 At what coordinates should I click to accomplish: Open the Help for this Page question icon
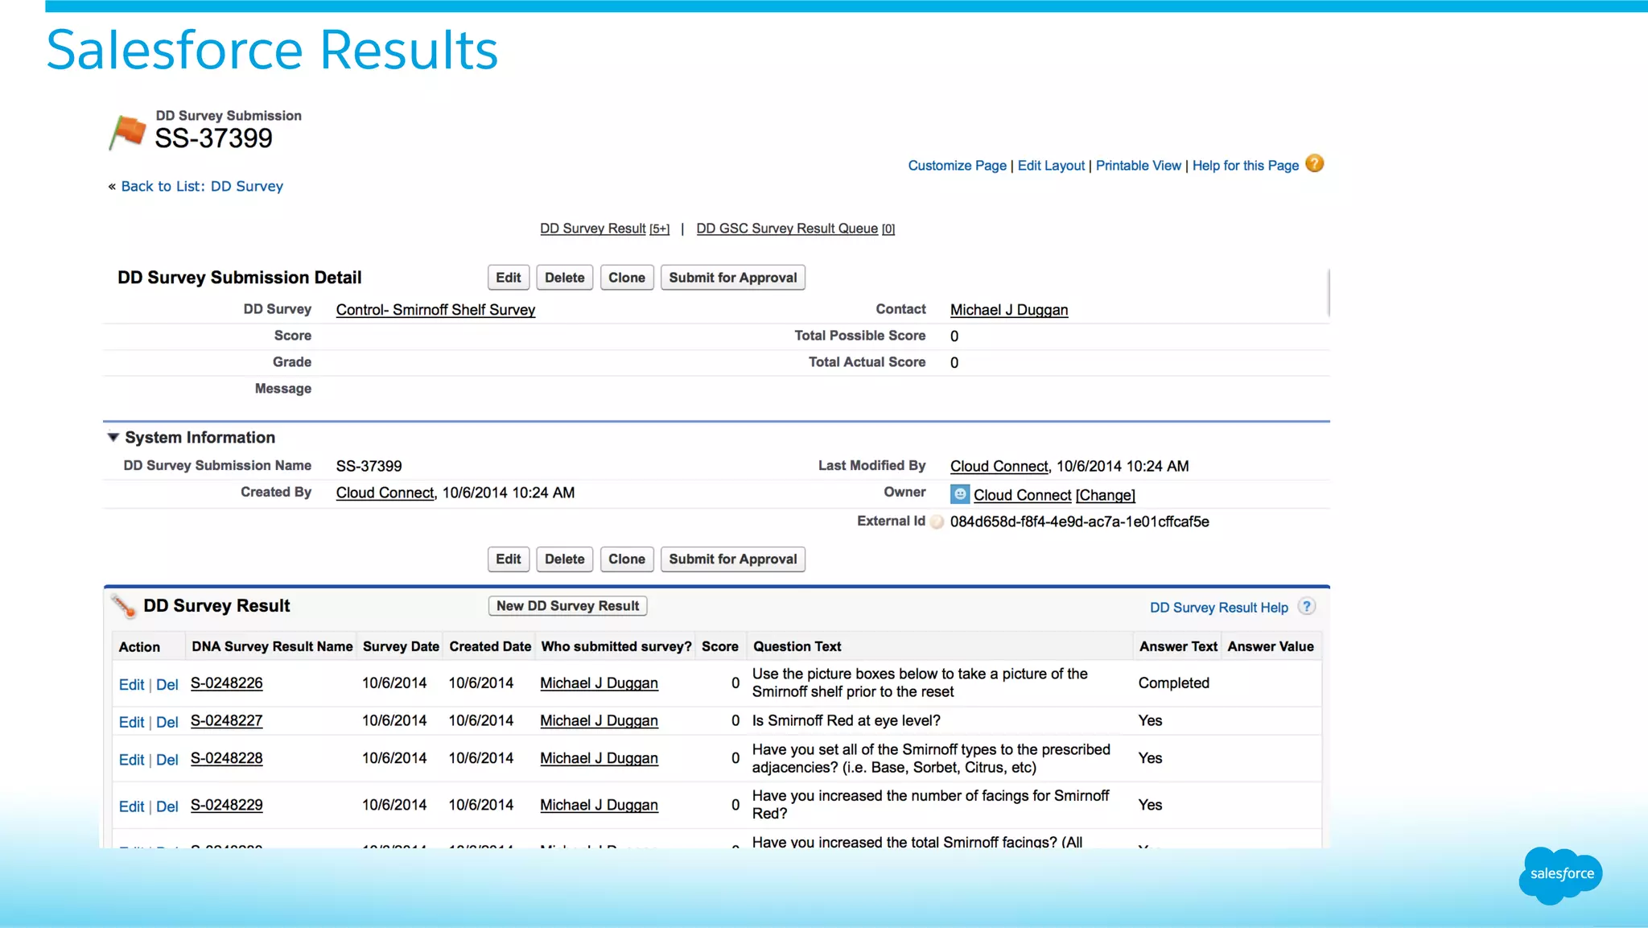(1314, 163)
